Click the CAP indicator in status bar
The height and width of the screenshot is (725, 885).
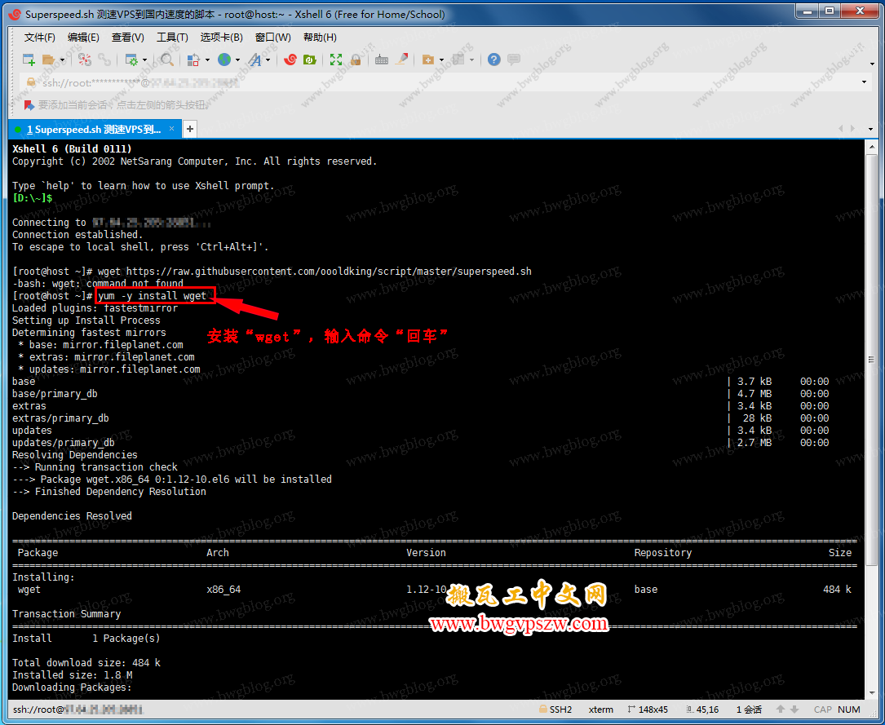[x=822, y=710]
